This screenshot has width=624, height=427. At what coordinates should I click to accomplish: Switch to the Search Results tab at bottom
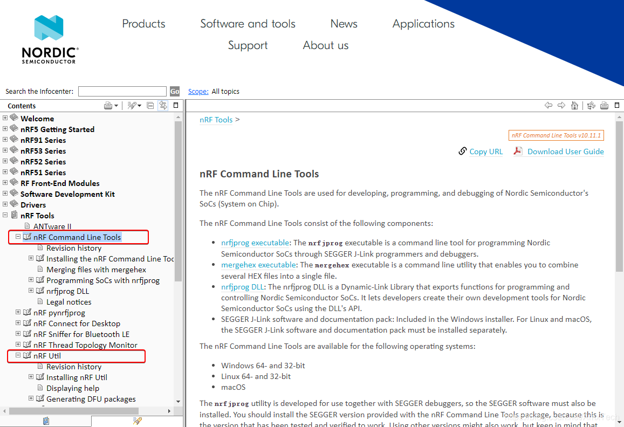(x=138, y=421)
